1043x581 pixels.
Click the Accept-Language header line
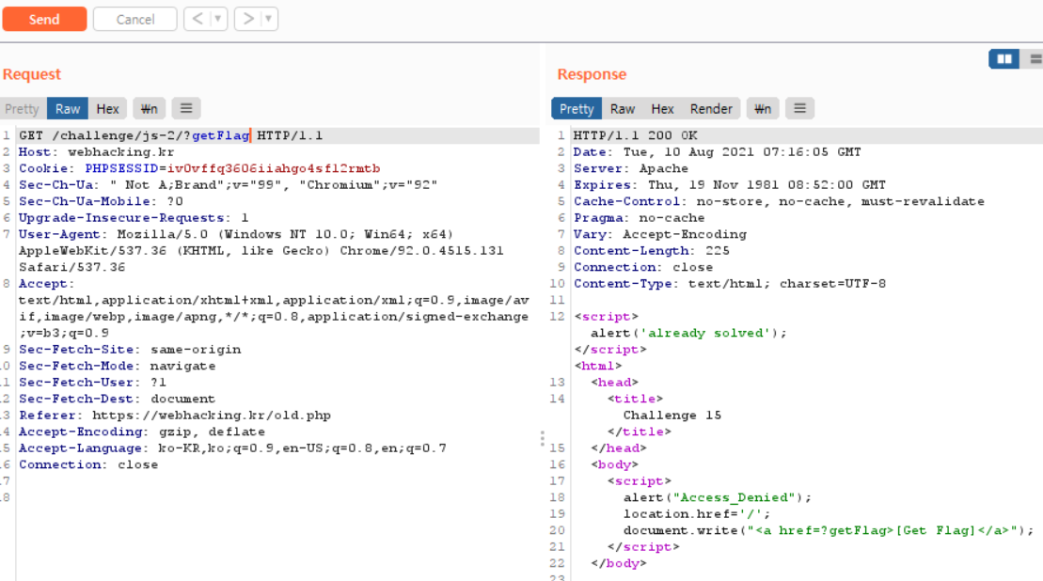[232, 448]
